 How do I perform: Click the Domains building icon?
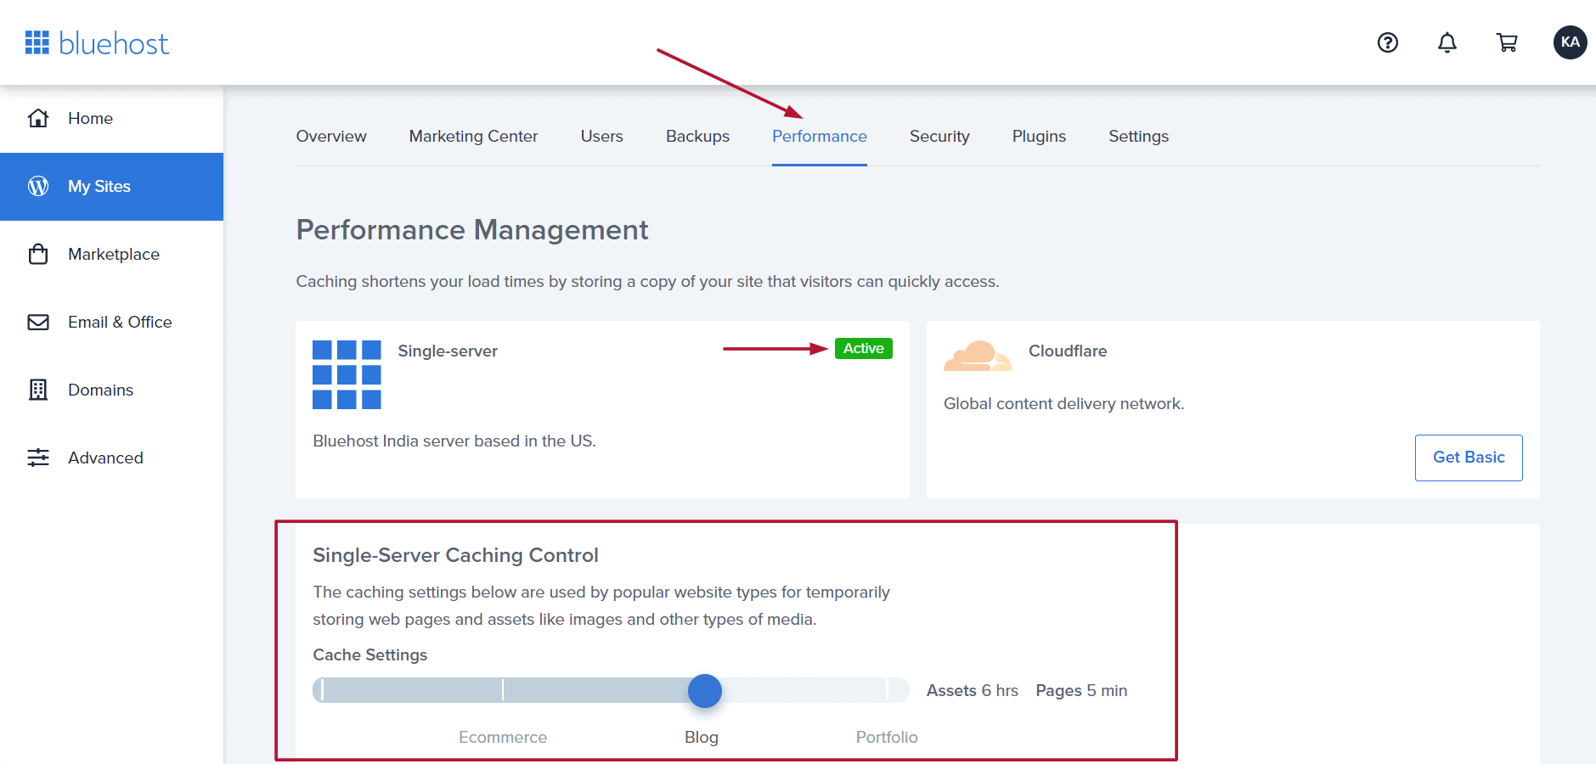[x=38, y=390]
